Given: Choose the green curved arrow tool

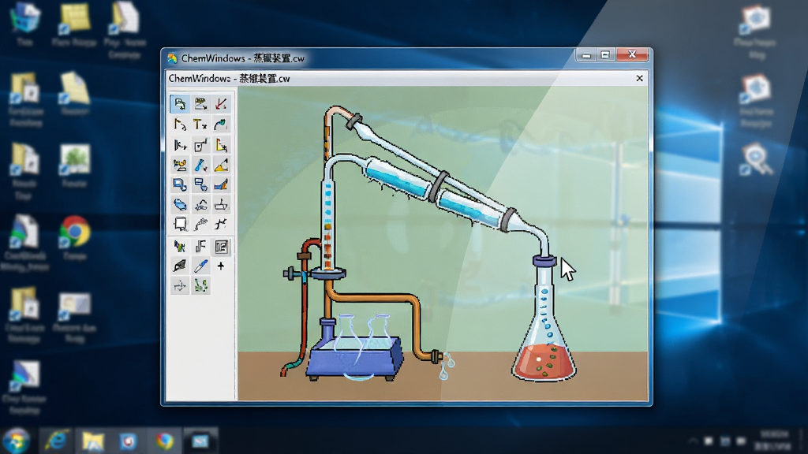Looking at the screenshot, I should point(221,125).
